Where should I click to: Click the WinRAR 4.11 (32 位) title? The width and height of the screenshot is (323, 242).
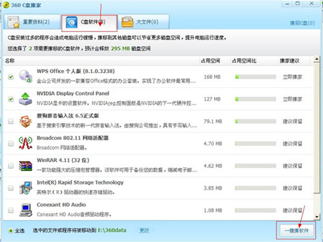(x=63, y=160)
